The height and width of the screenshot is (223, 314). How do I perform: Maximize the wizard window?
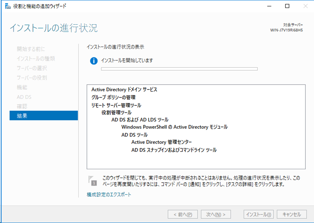[x=287, y=6]
